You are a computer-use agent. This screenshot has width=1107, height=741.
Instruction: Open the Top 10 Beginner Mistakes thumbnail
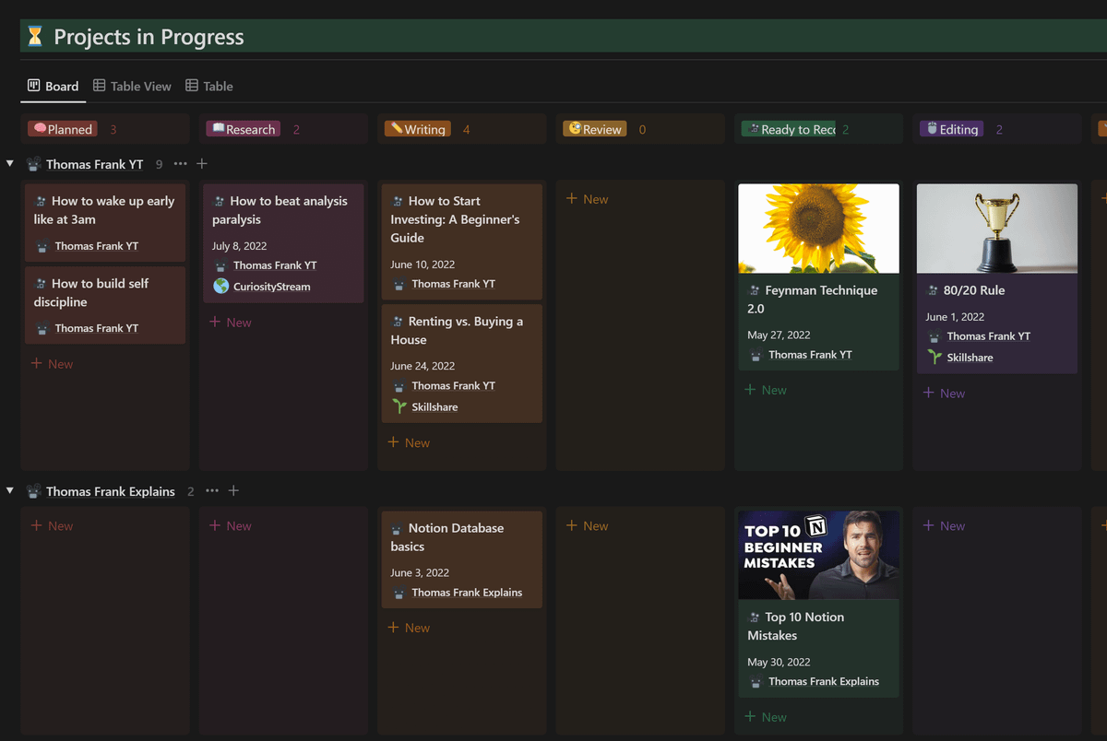pyautogui.click(x=818, y=555)
